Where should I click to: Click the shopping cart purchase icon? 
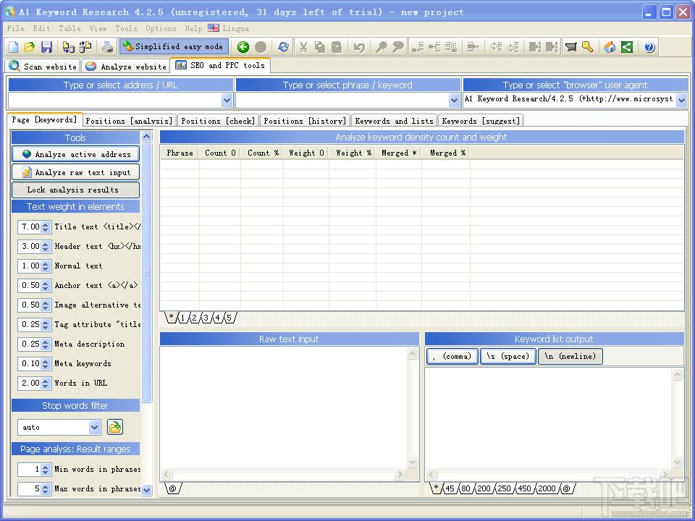[x=571, y=47]
